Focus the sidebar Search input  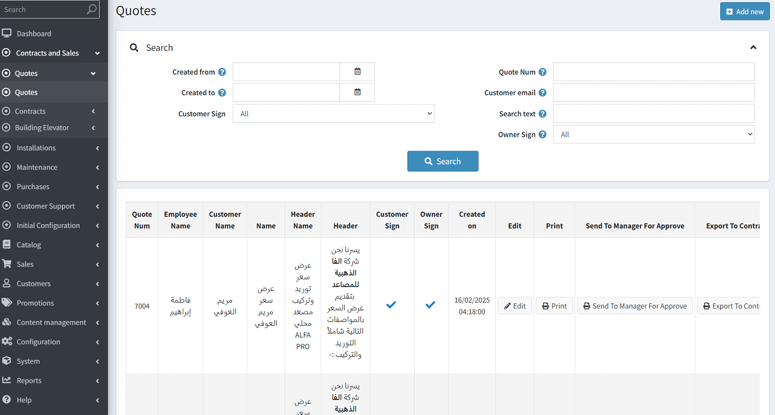(x=43, y=9)
